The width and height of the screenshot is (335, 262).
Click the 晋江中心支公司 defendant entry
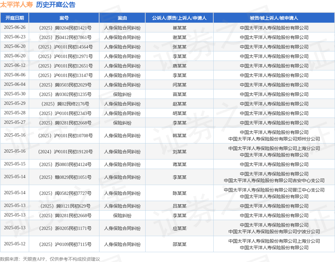click(x=274, y=190)
